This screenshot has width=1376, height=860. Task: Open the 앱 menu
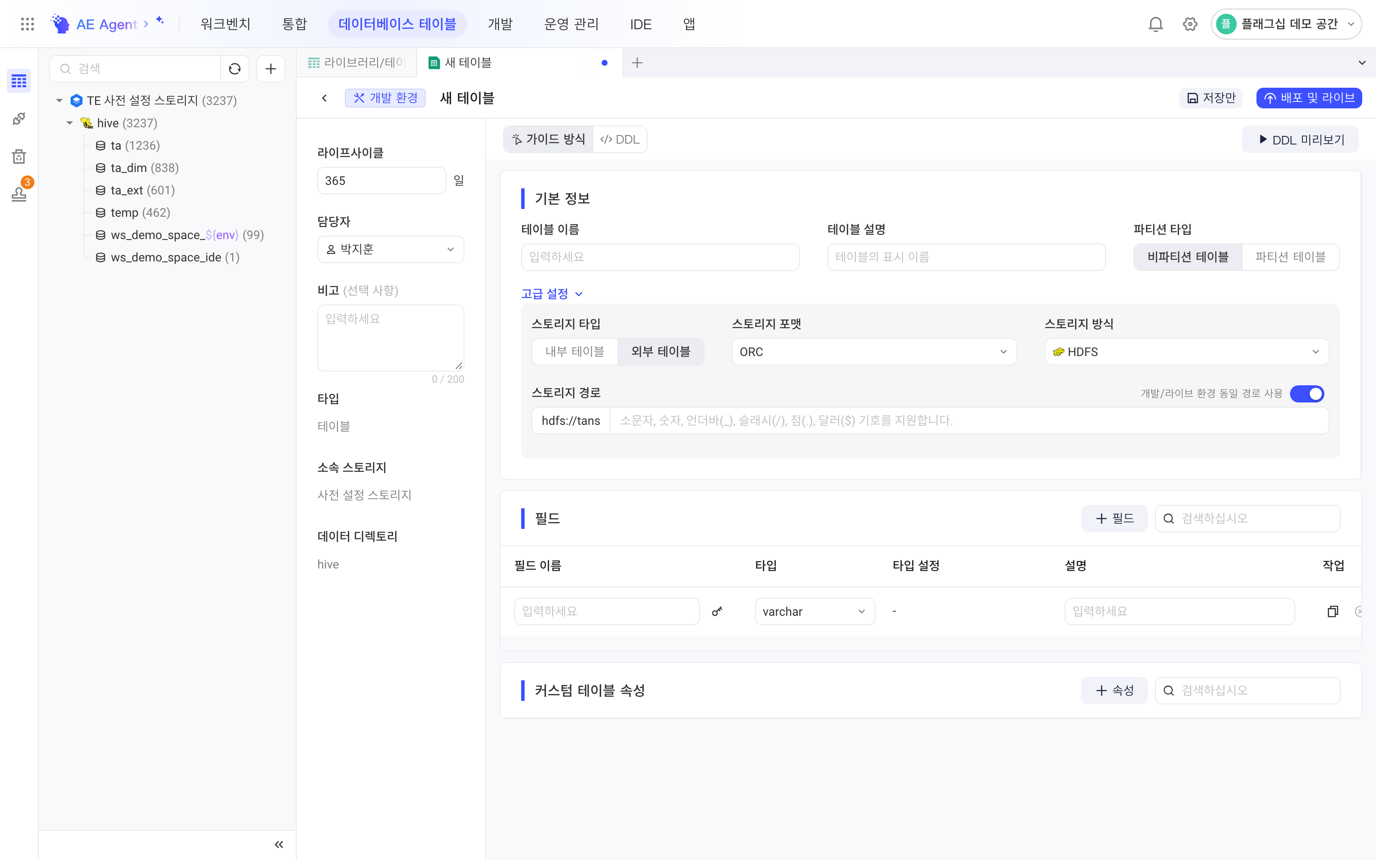[x=688, y=24]
